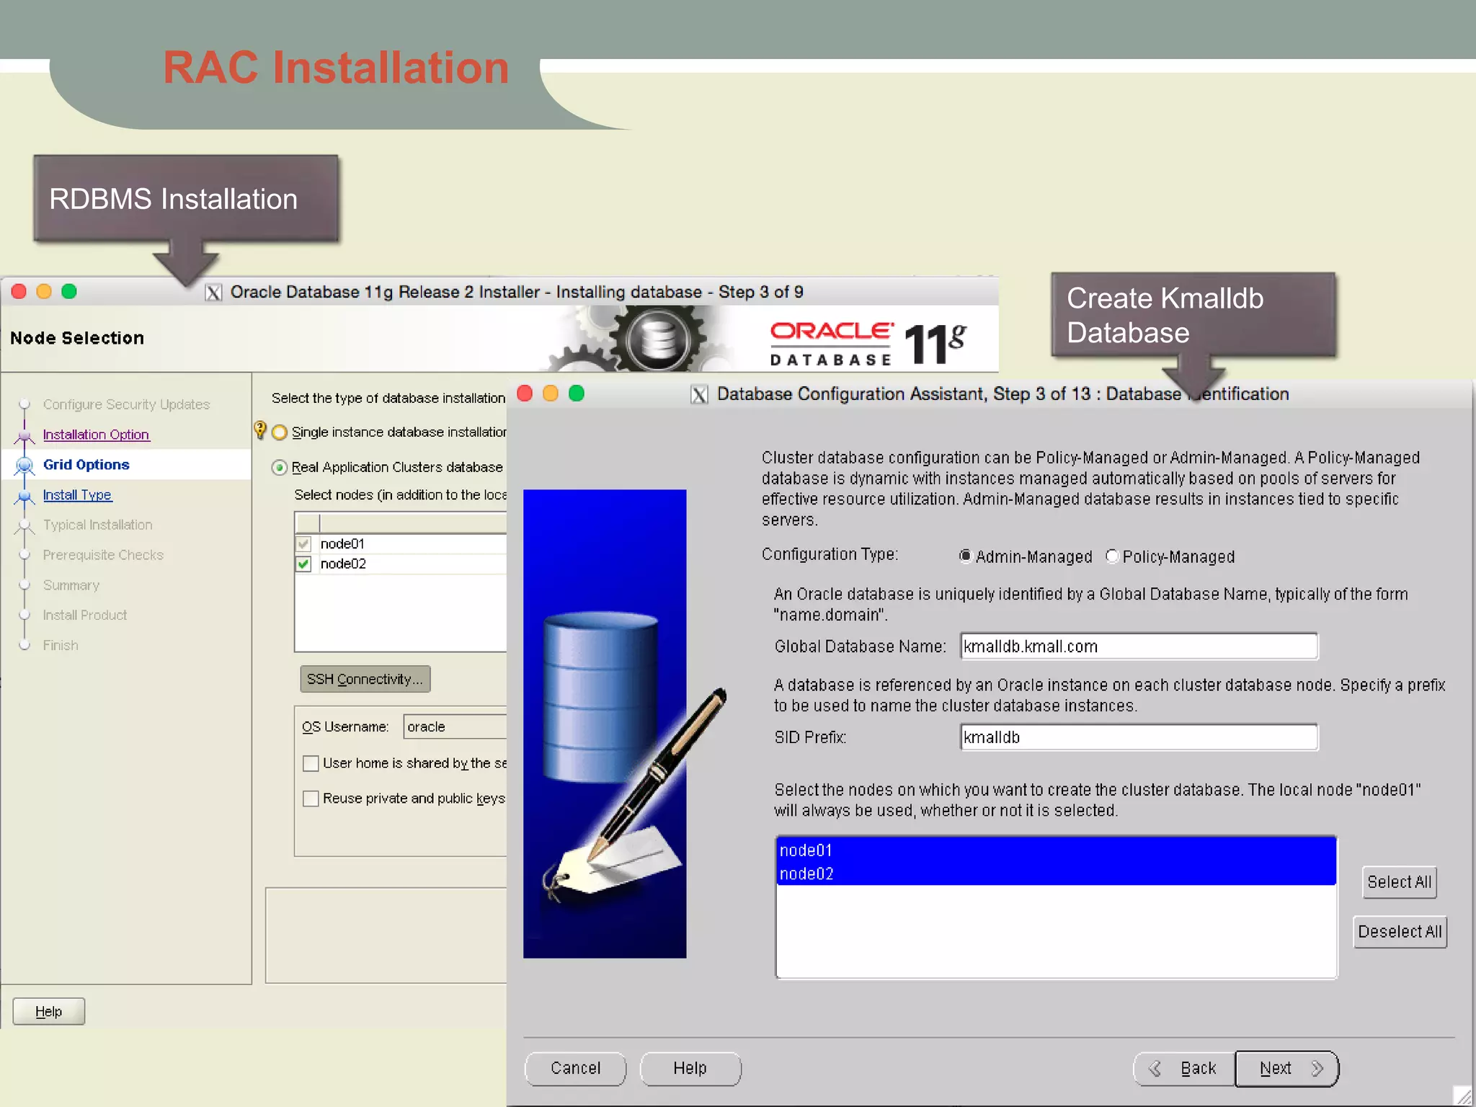The width and height of the screenshot is (1476, 1107).
Task: Select node02 in cluster database node list
Action: tap(1056, 873)
